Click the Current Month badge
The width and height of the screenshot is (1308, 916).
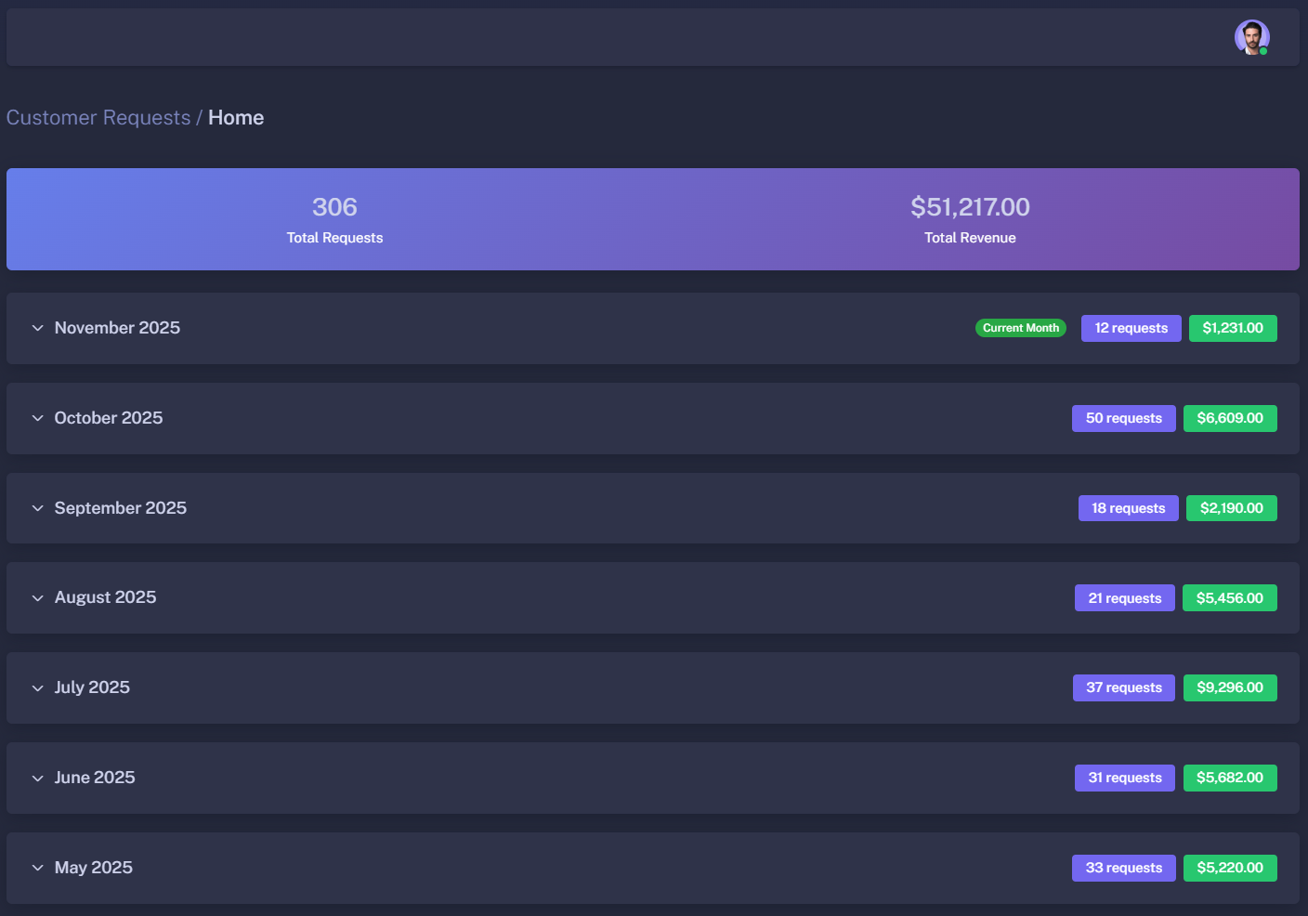click(1020, 328)
